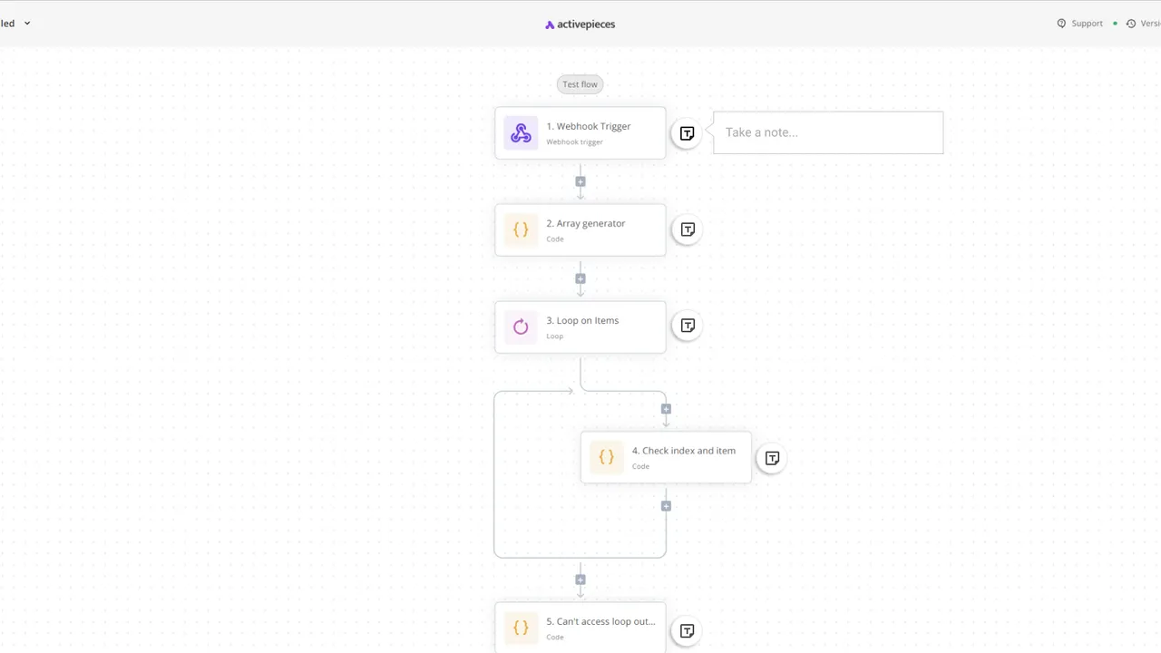1161x653 pixels.
Task: Click the Take a note field
Action: [828, 132]
